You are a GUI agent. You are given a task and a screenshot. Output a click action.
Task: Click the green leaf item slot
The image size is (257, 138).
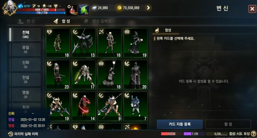[84, 10]
